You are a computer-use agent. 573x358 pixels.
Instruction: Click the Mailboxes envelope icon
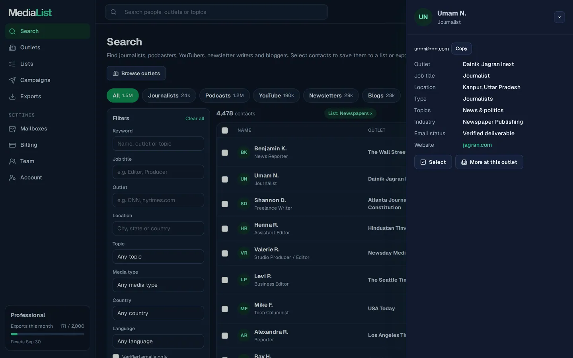[x=12, y=129]
